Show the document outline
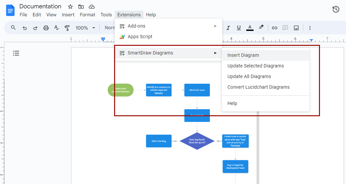 click(x=16, y=53)
